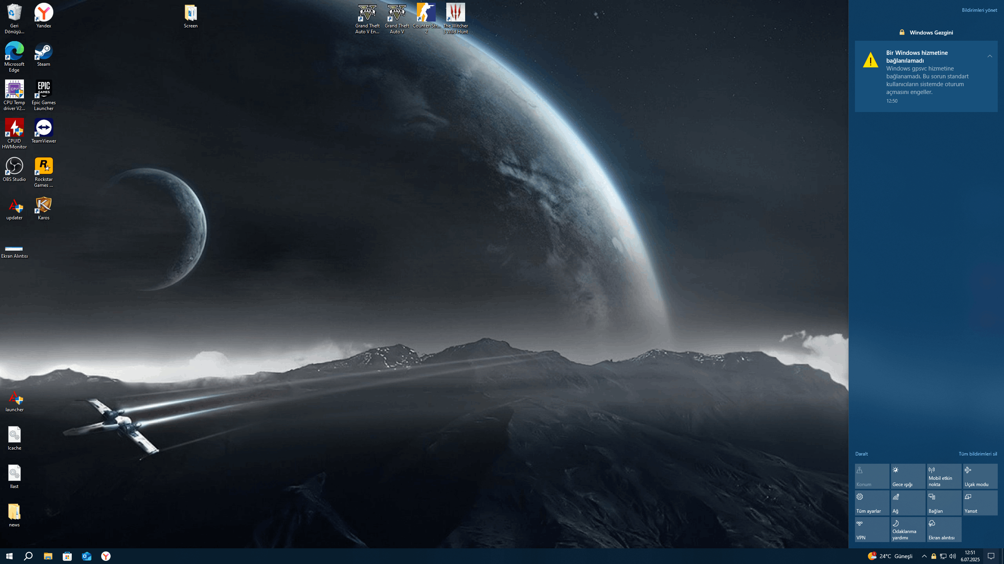Viewport: 1004px width, 564px height.
Task: Click Bildirimleri yönet link
Action: [979, 10]
